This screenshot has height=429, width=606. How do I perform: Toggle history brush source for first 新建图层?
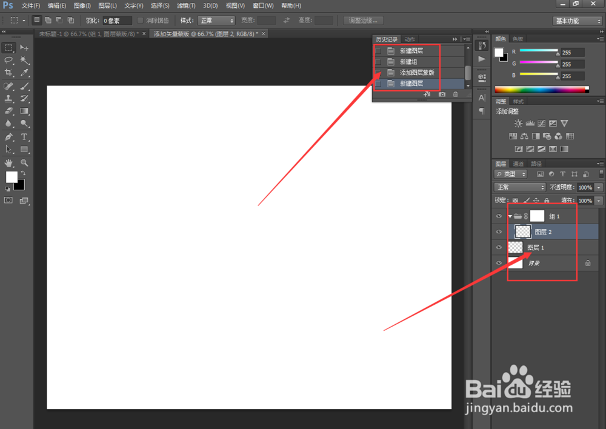pos(378,51)
